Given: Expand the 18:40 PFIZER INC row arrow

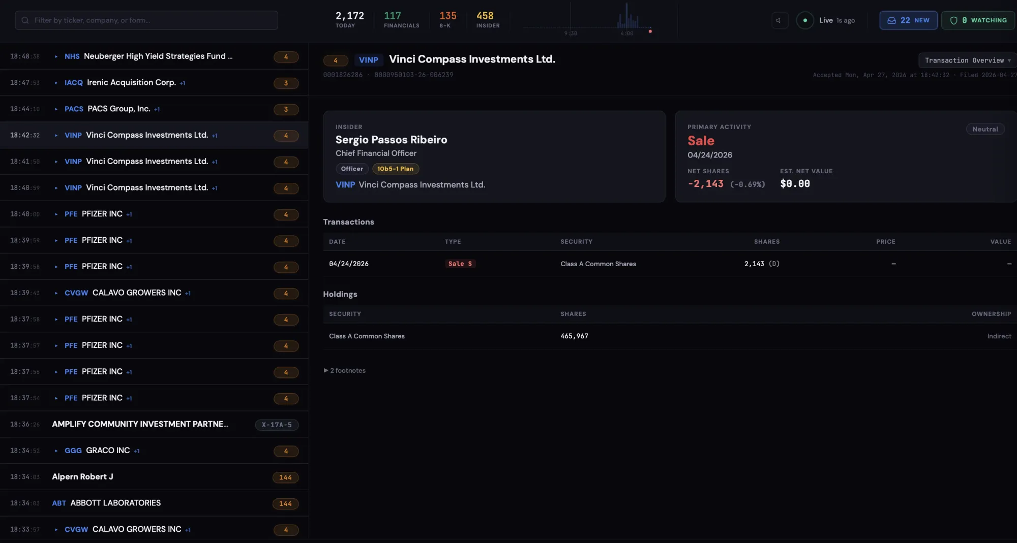Looking at the screenshot, I should 56,214.
